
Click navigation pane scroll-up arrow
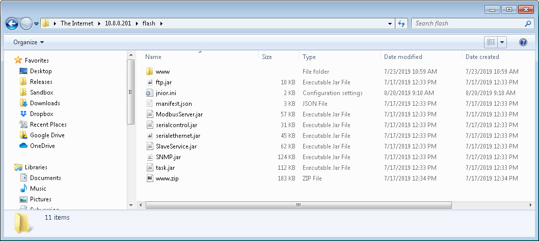tap(130, 54)
